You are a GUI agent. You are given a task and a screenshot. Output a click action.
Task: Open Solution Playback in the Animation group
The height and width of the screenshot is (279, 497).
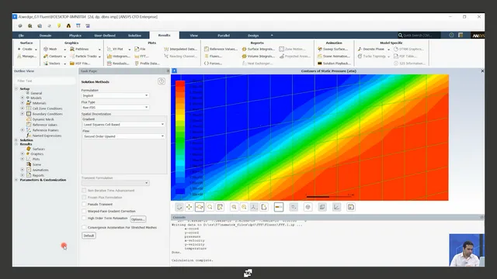[334, 64]
